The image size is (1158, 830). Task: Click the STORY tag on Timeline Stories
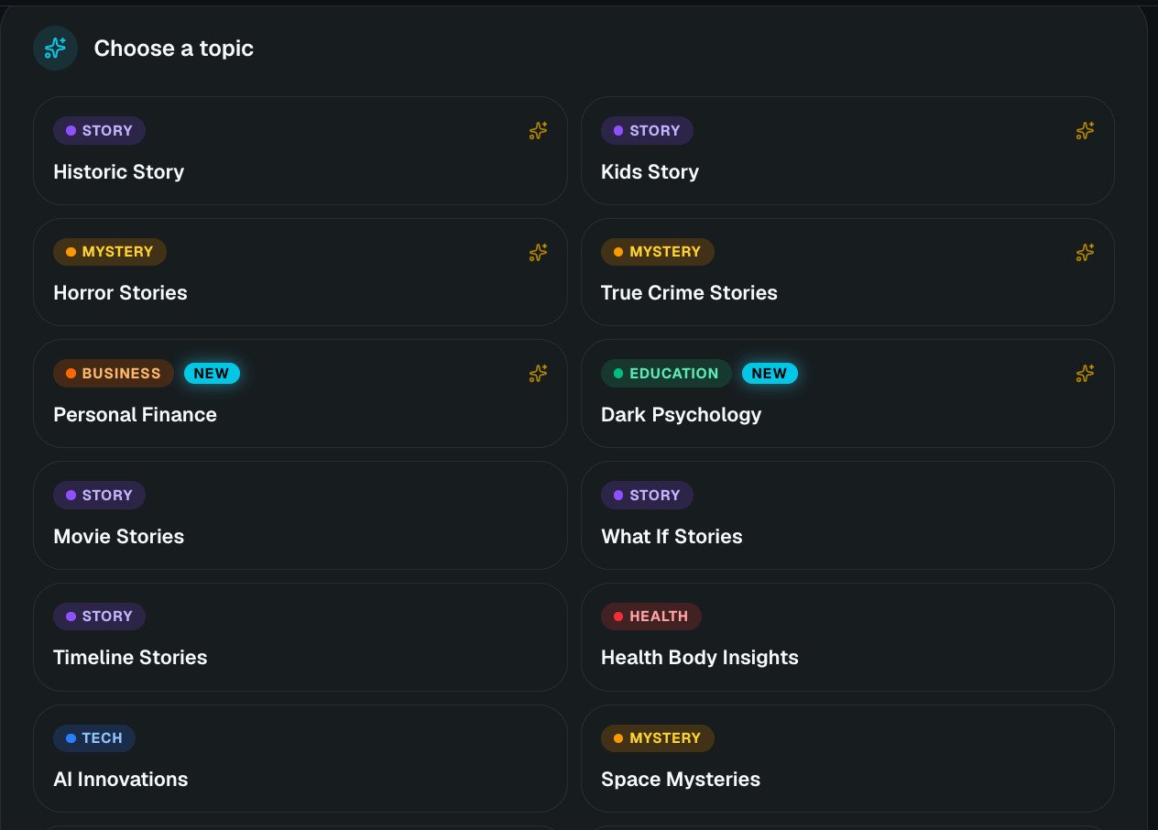[99, 617]
